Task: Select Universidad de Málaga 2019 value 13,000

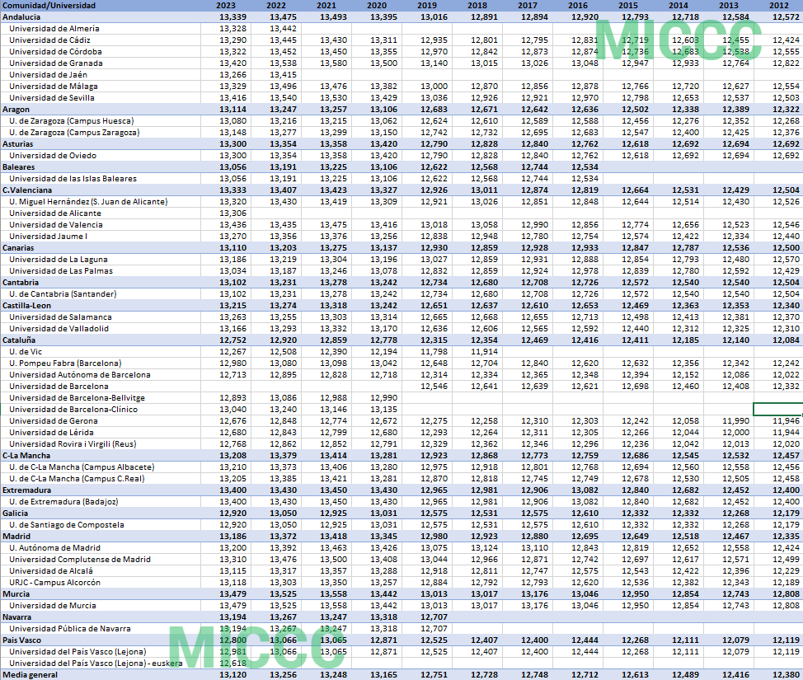Action: pos(434,86)
